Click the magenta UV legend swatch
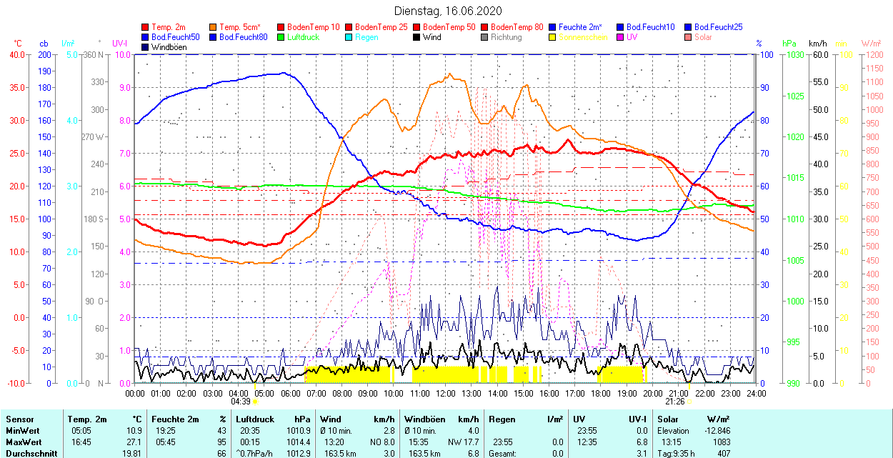 620,37
